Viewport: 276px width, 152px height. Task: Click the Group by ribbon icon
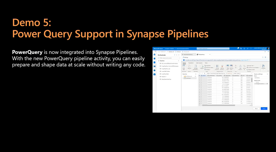tap(244, 66)
